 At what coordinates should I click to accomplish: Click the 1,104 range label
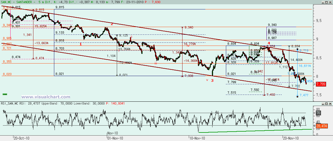(x=111, y=56)
